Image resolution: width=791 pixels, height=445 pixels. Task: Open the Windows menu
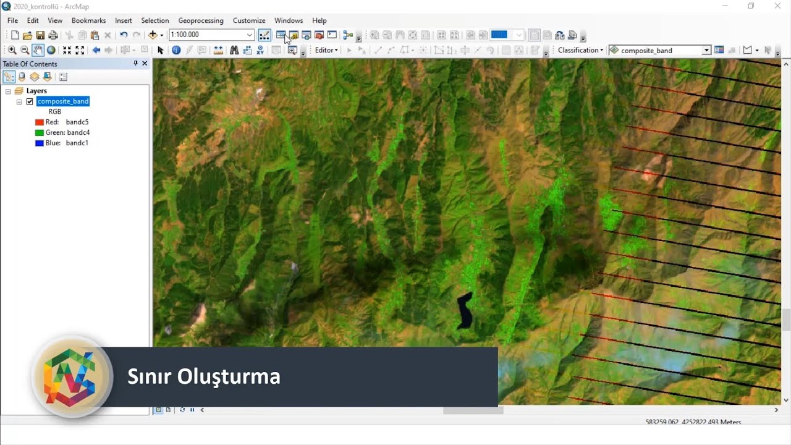289,20
